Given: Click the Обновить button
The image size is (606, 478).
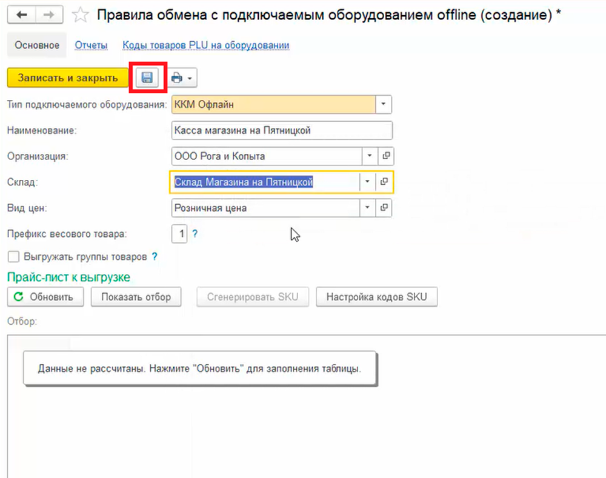Looking at the screenshot, I should (x=44, y=297).
